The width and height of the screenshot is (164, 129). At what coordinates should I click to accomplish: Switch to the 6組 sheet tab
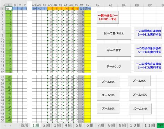(x=90, y=125)
